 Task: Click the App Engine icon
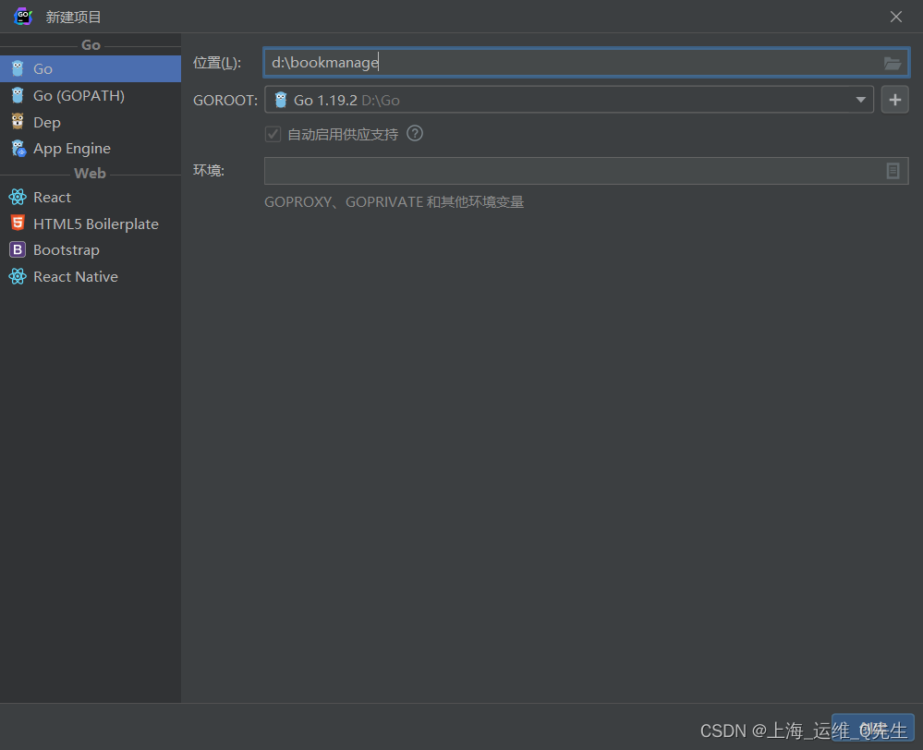[x=18, y=149]
